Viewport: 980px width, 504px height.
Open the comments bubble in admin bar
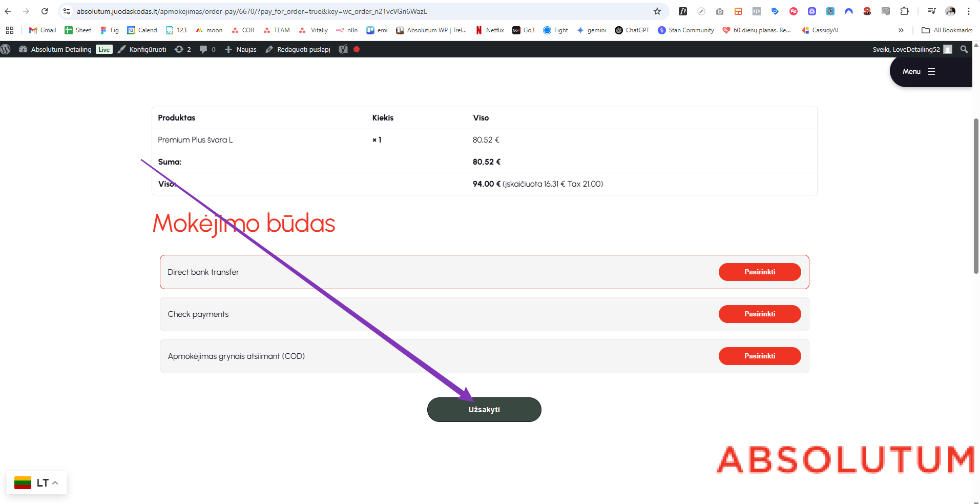[207, 49]
